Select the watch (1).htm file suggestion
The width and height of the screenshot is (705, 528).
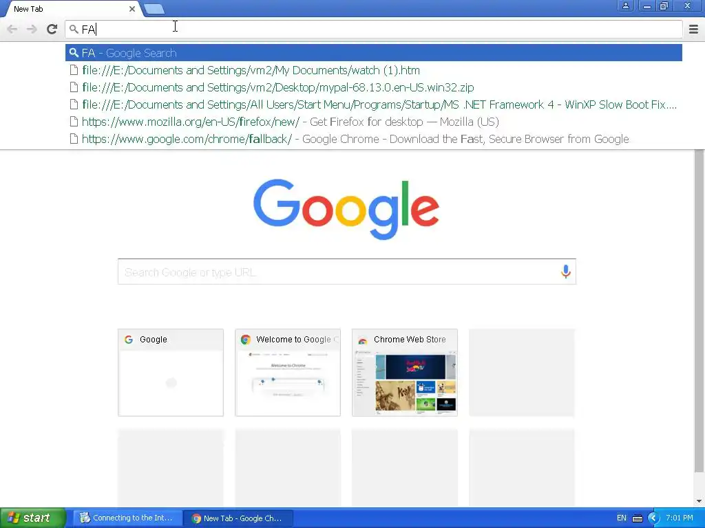point(374,71)
